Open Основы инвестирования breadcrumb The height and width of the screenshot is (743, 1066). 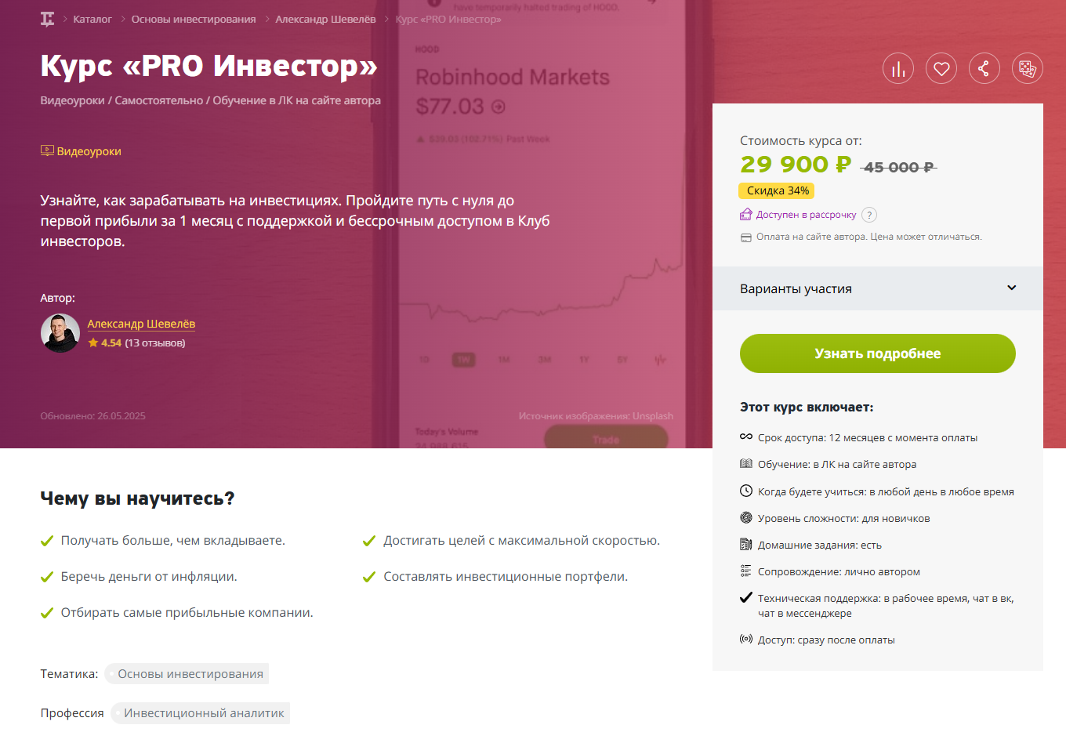pos(194,20)
